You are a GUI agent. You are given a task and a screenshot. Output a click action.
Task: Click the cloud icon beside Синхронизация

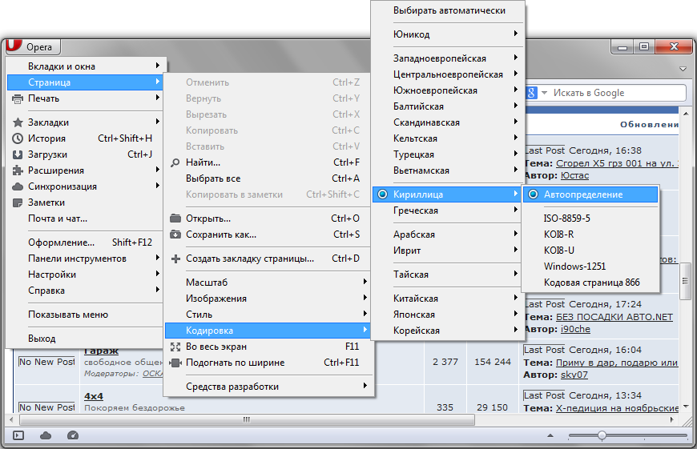point(18,186)
